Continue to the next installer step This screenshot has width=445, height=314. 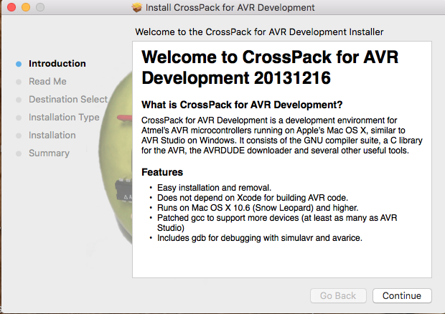point(402,295)
